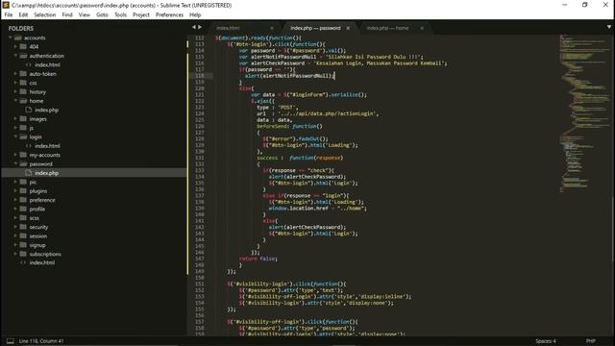
Task: Click line number 151 in gutter
Action: coord(199,284)
